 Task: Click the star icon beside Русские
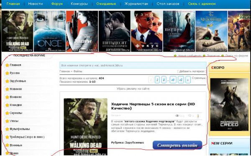[x=7, y=73]
